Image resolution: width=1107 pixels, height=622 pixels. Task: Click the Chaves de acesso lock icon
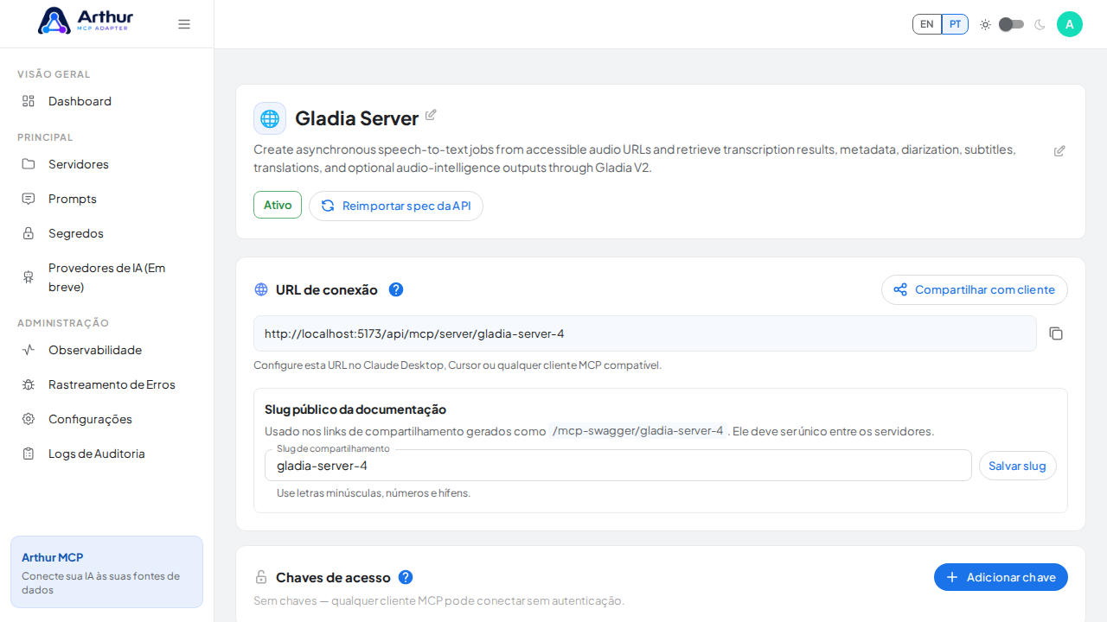coord(261,577)
